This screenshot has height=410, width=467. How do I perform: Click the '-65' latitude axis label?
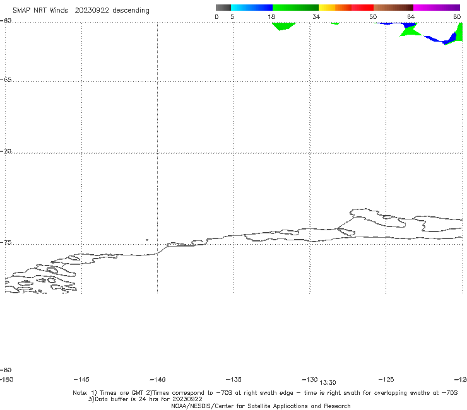pos(6,80)
